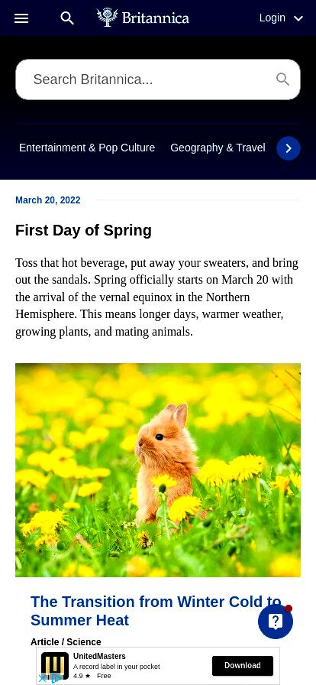Click the UnitedMasters app icon in ad

[55, 665]
